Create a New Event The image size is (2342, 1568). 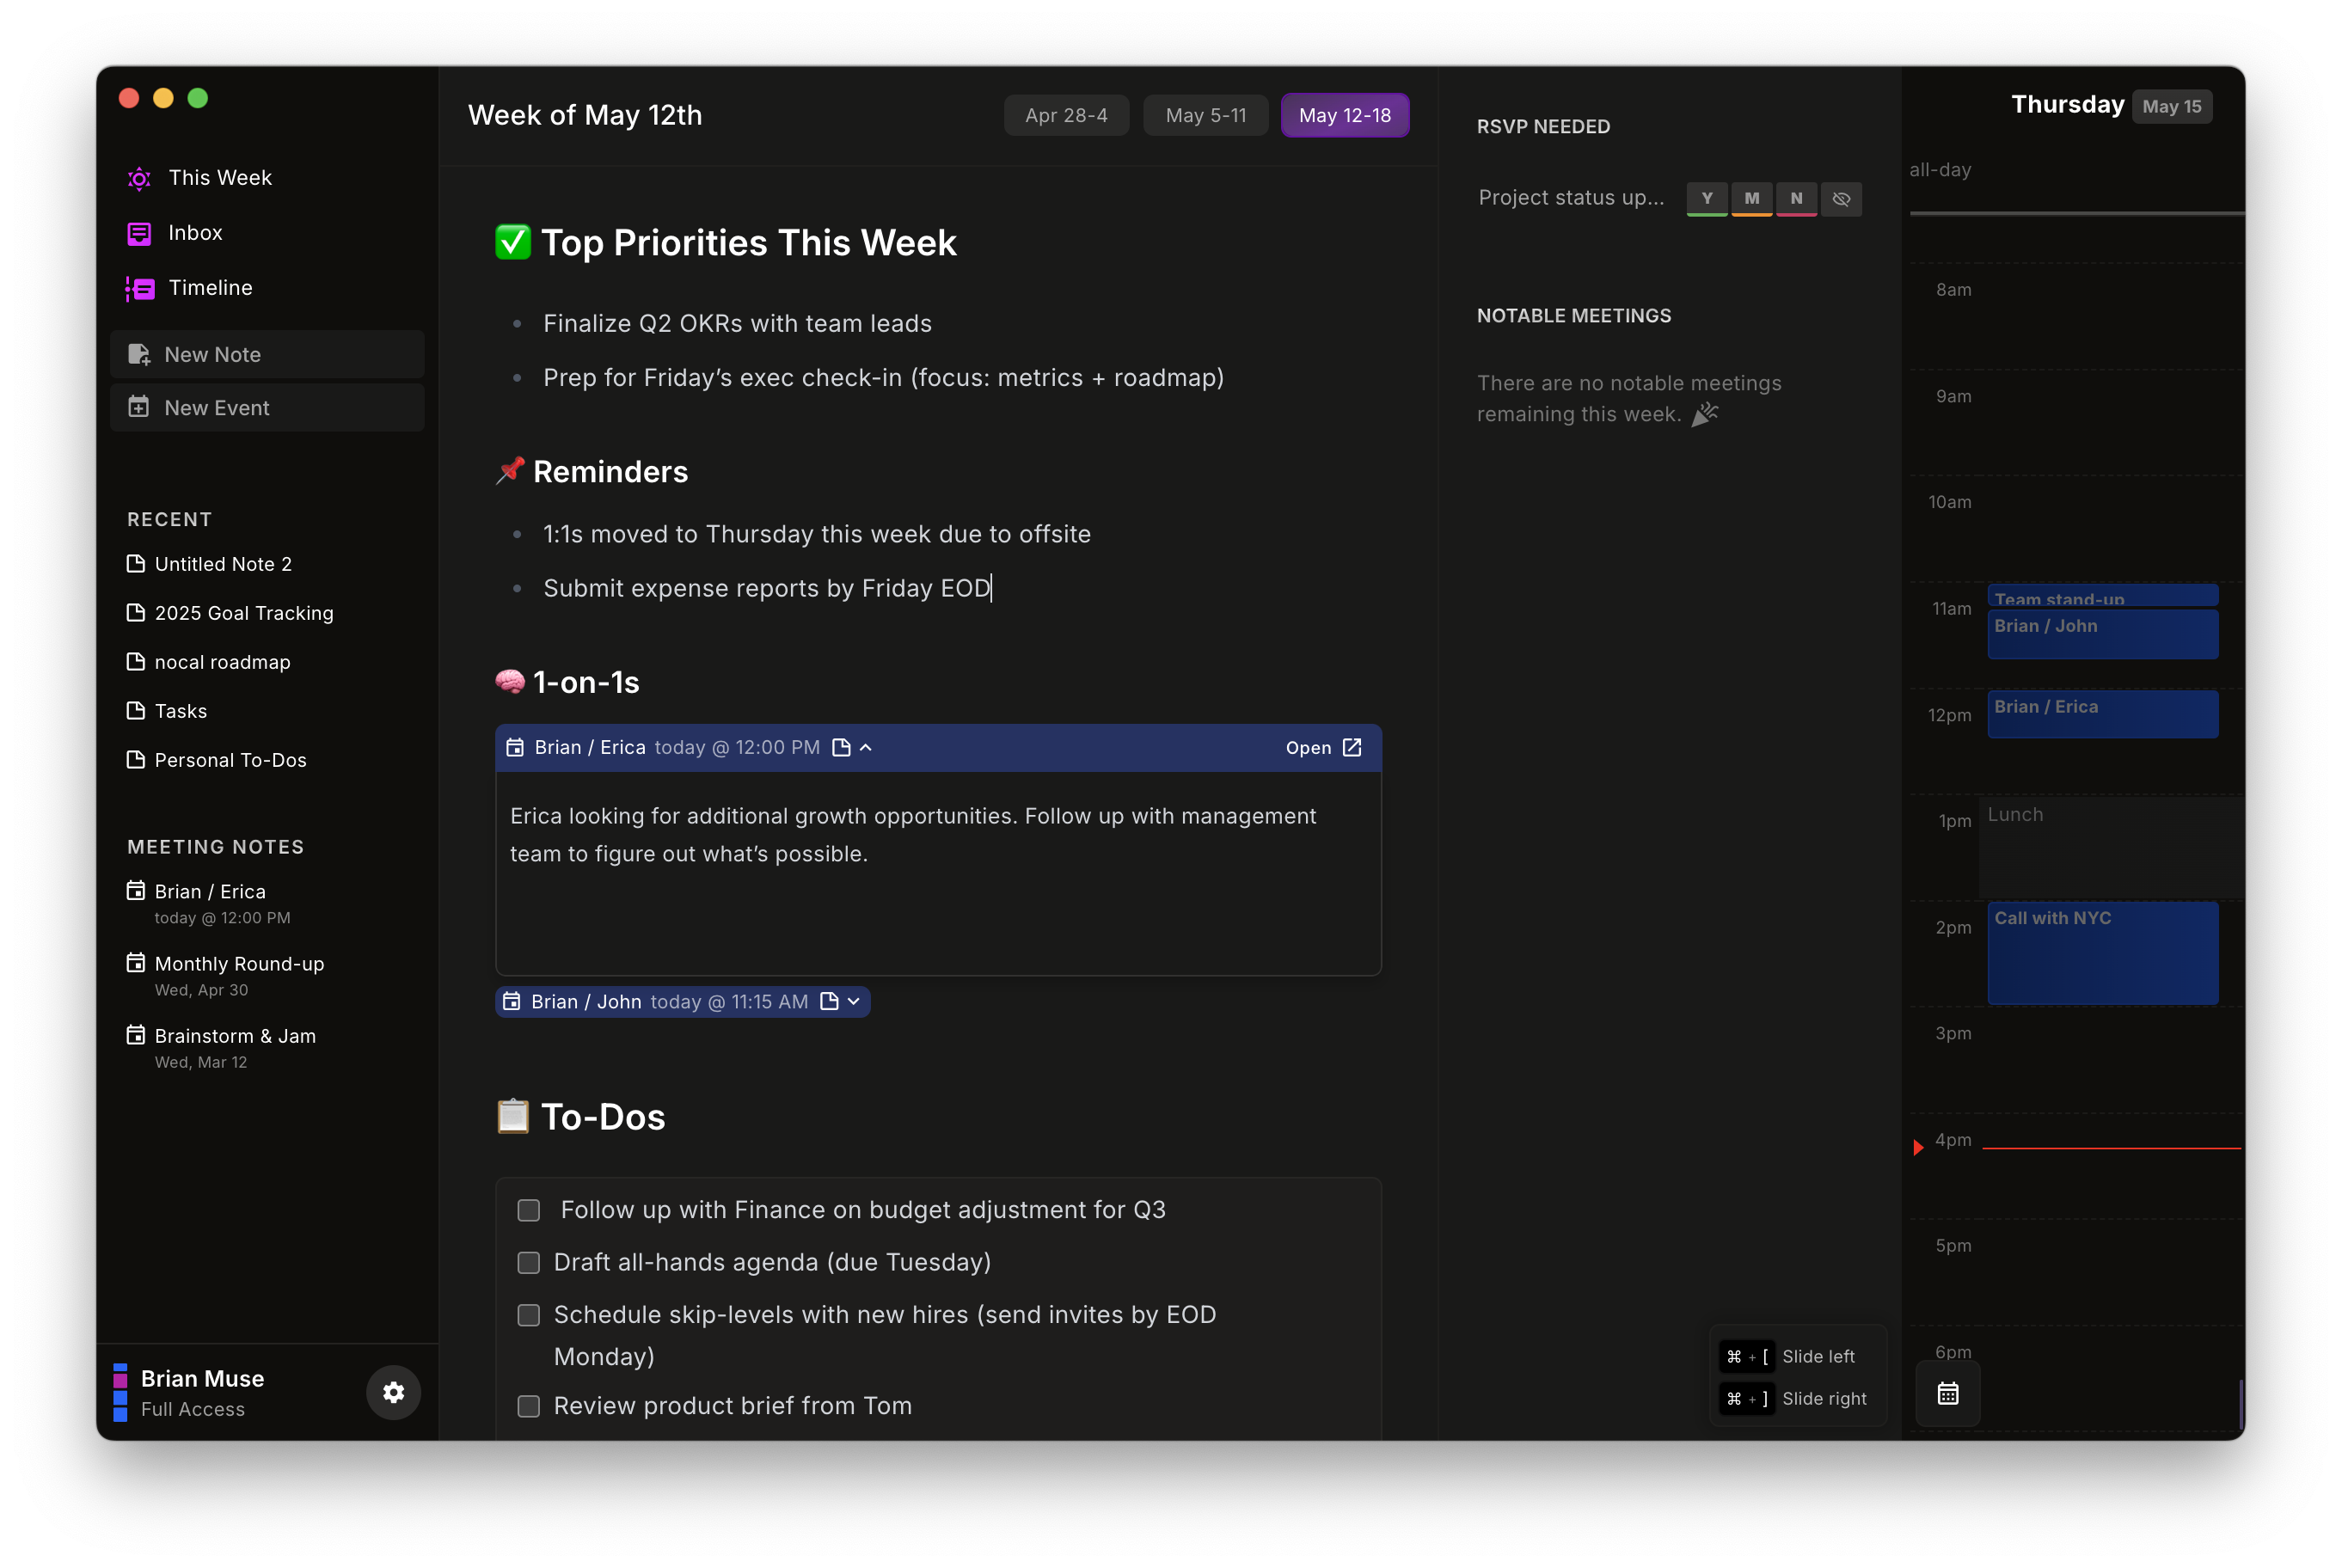click(267, 408)
